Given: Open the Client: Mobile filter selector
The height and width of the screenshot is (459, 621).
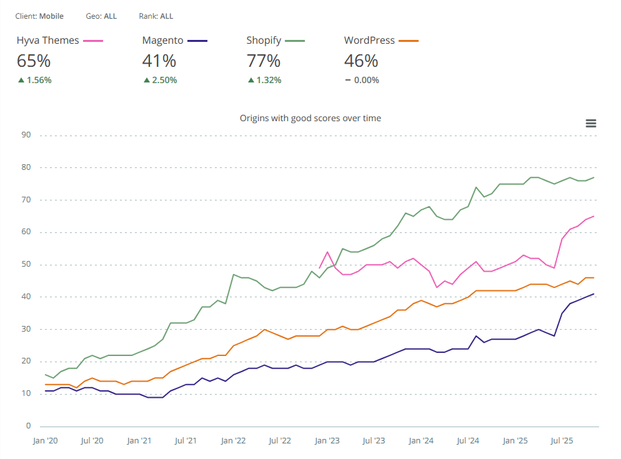Looking at the screenshot, I should coord(39,16).
